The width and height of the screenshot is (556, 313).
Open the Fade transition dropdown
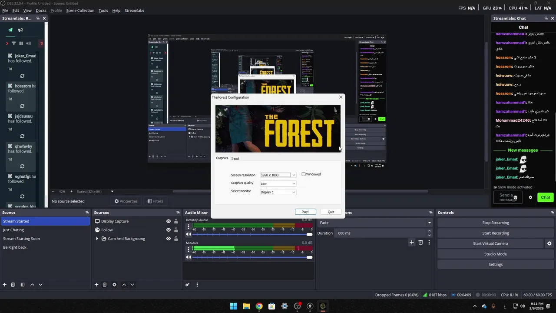pos(375,223)
